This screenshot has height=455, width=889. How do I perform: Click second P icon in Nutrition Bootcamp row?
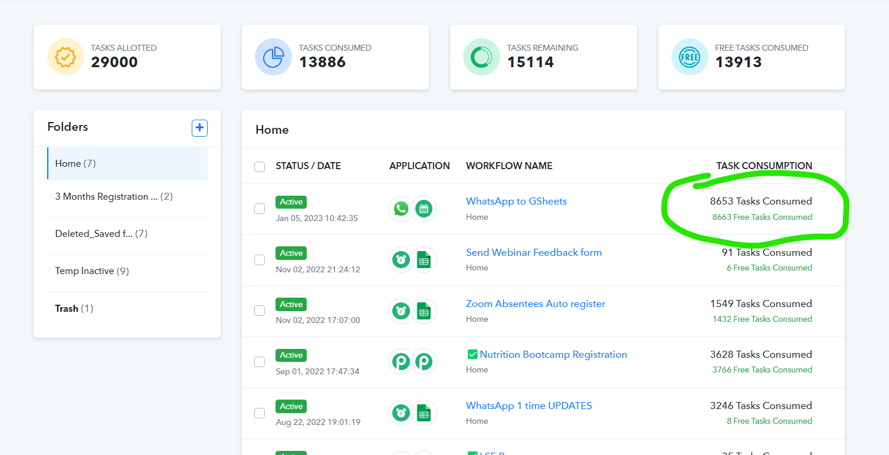point(424,362)
